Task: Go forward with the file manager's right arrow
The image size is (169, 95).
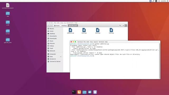Action: 51,26
